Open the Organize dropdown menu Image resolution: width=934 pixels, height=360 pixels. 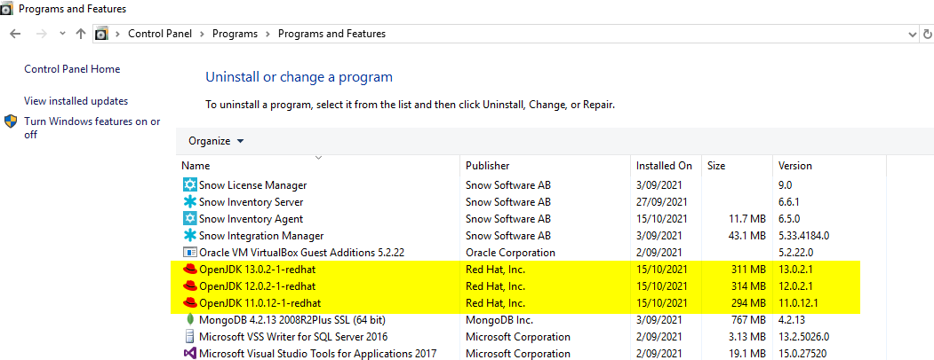(216, 141)
